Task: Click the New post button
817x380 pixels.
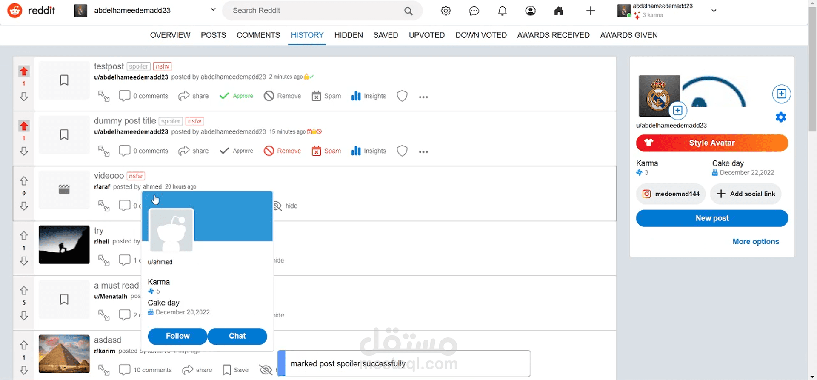Action: coord(712,218)
